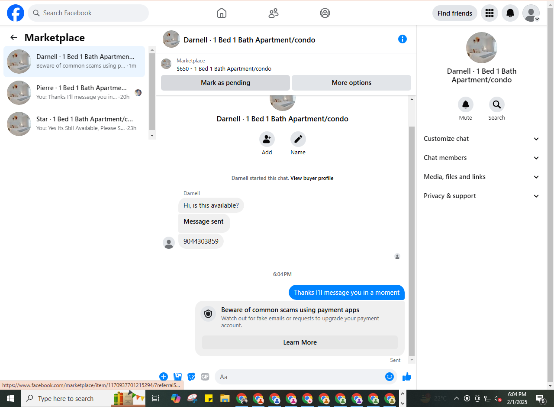Screen dimensions: 554x407
Task: Click More options button
Action: click(x=351, y=83)
